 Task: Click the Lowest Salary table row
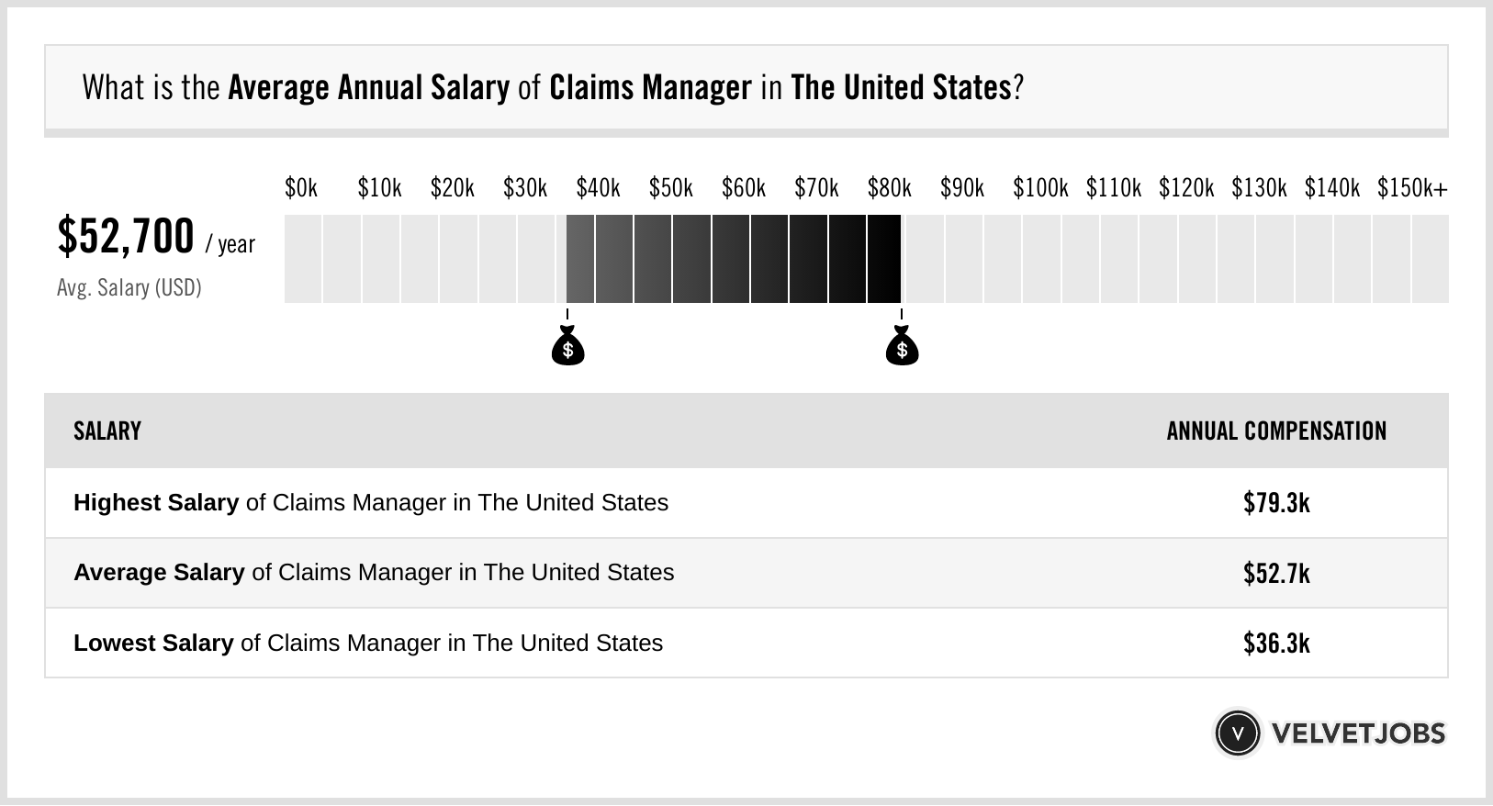tap(746, 643)
